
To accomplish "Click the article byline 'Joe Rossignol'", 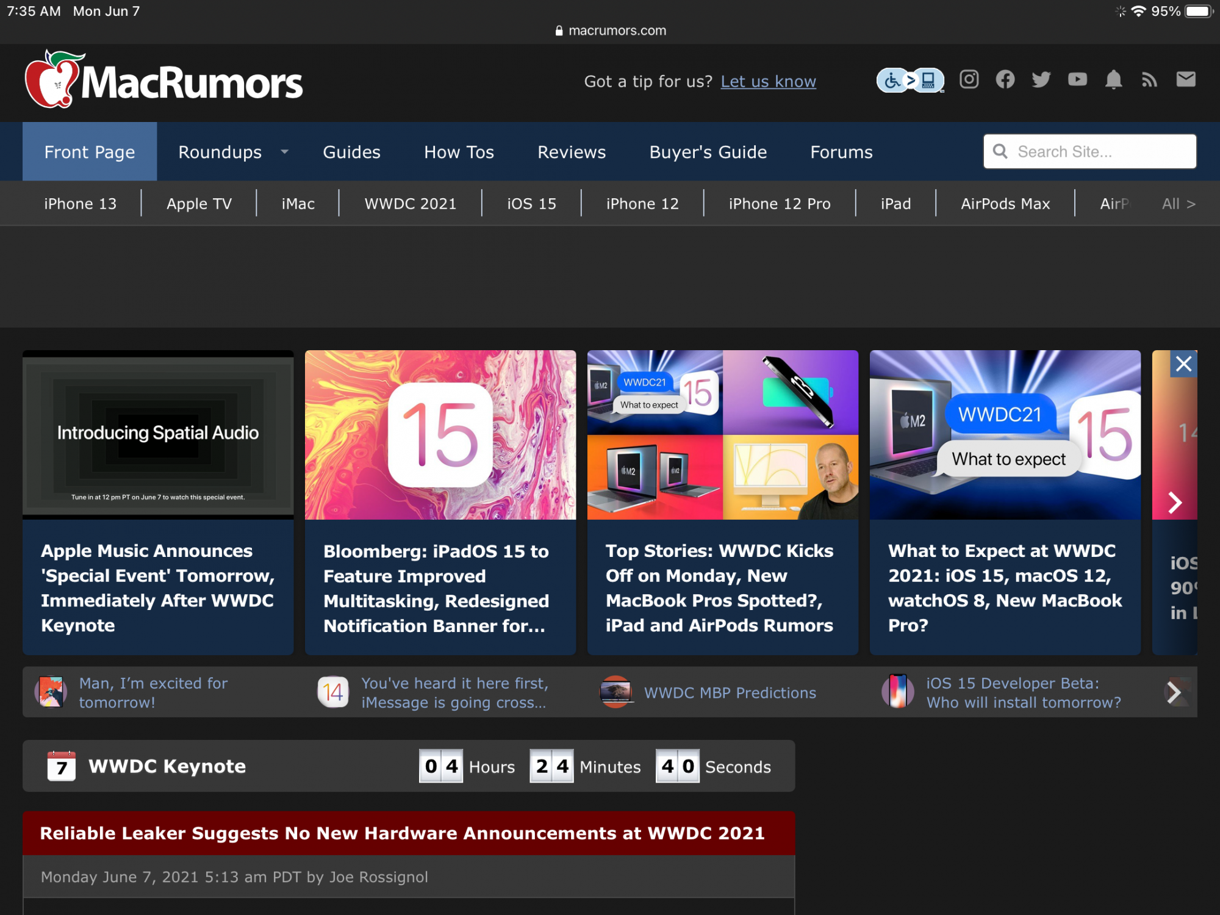I will coord(378,877).
